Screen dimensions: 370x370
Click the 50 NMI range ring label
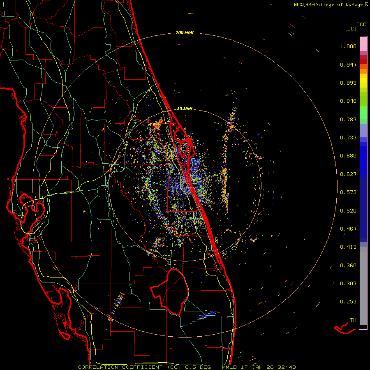pos(185,109)
